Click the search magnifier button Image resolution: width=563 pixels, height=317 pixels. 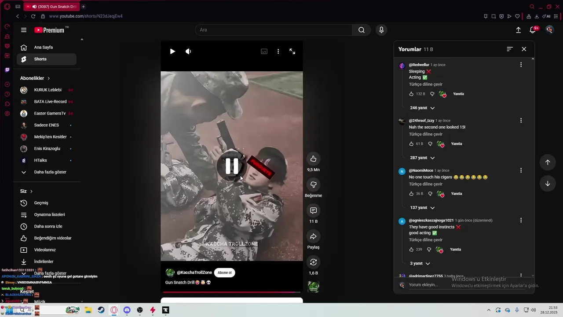click(362, 30)
